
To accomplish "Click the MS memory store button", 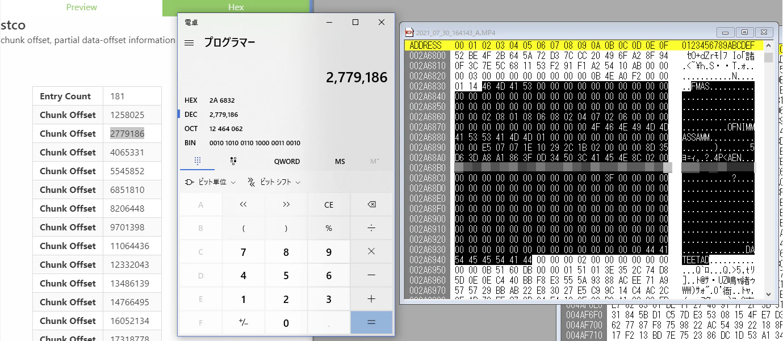I will (340, 161).
